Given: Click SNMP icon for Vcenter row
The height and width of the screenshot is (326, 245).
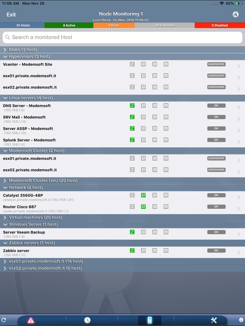Looking at the screenshot, I should pyautogui.click(x=143, y=64).
